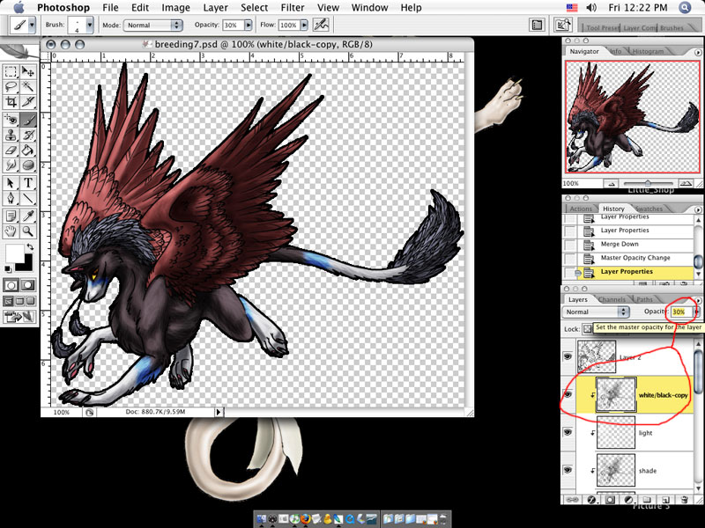Select the Pen tool
705x528 pixels.
pos(11,198)
